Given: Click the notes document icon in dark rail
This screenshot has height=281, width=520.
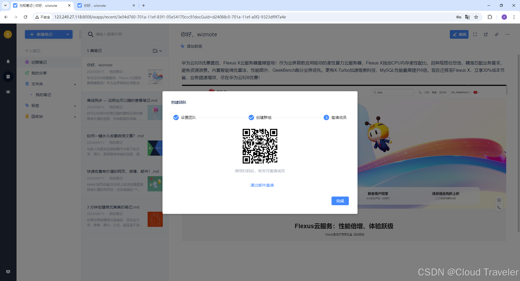Looking at the screenshot, I should 8,76.
